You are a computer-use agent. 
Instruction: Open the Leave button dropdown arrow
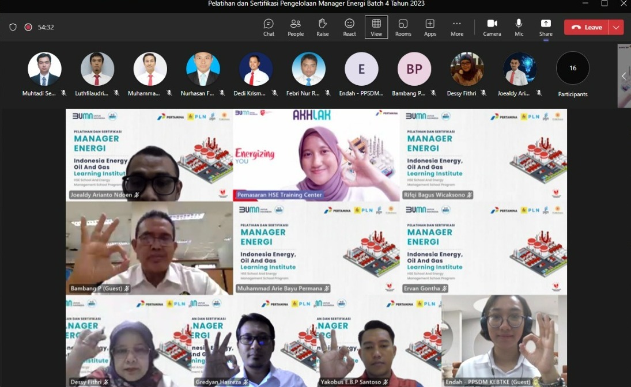(x=616, y=26)
